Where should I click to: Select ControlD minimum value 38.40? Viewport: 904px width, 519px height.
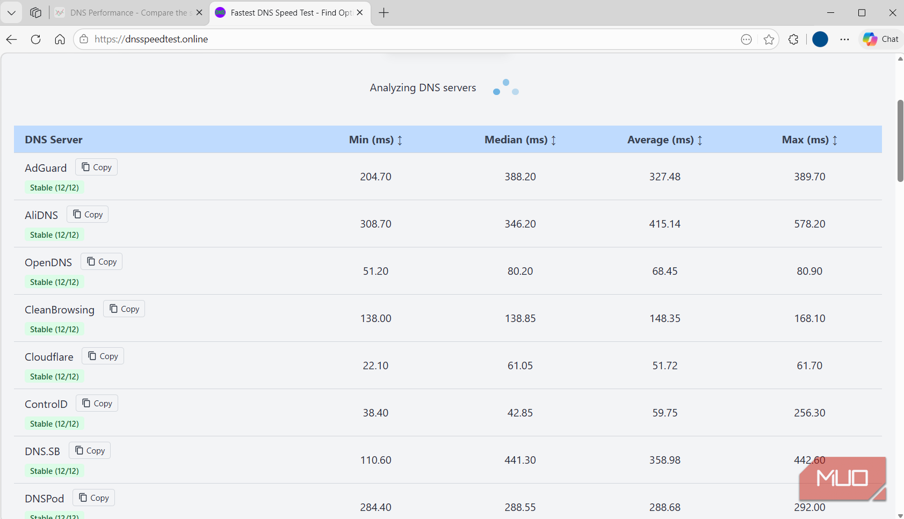point(375,413)
